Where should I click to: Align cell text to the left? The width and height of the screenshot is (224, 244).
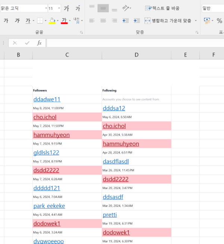pos(92,21)
